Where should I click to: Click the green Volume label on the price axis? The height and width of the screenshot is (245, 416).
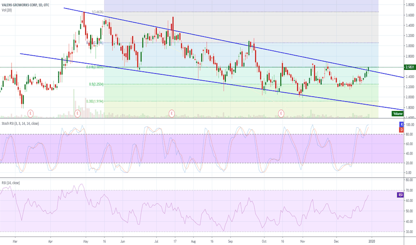(397, 114)
